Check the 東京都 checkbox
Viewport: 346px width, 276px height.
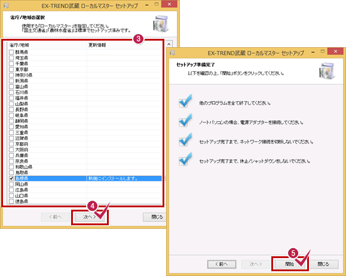tap(11, 69)
